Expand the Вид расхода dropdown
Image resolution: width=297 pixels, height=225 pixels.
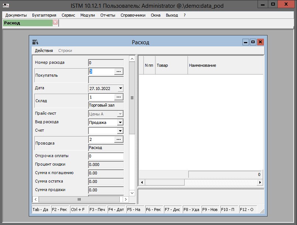[x=120, y=122]
